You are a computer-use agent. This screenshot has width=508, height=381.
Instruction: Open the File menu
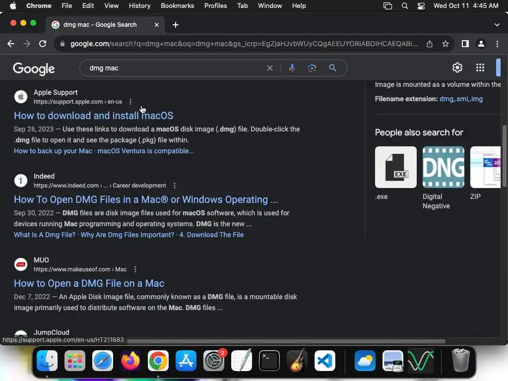pos(67,6)
